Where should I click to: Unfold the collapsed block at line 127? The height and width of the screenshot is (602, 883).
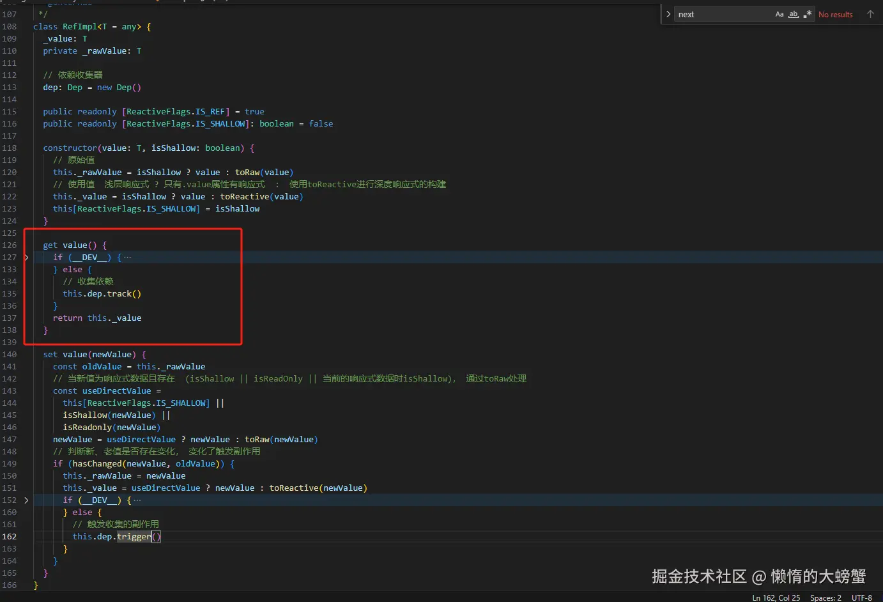coord(26,258)
